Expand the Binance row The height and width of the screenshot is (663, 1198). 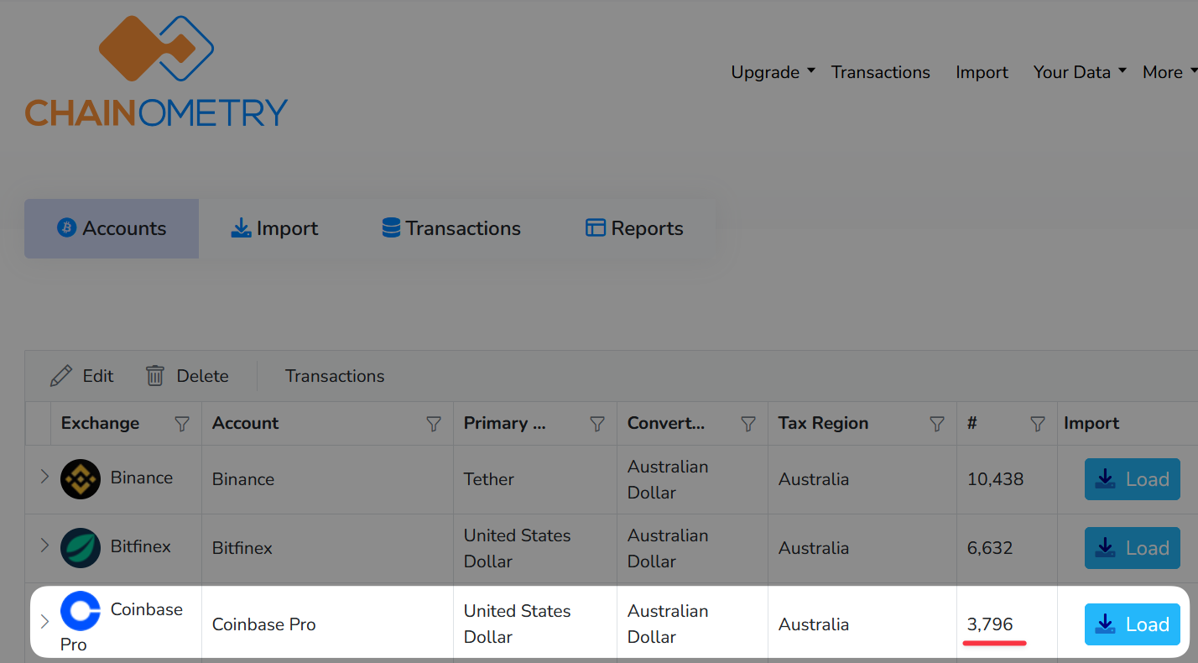tap(44, 477)
